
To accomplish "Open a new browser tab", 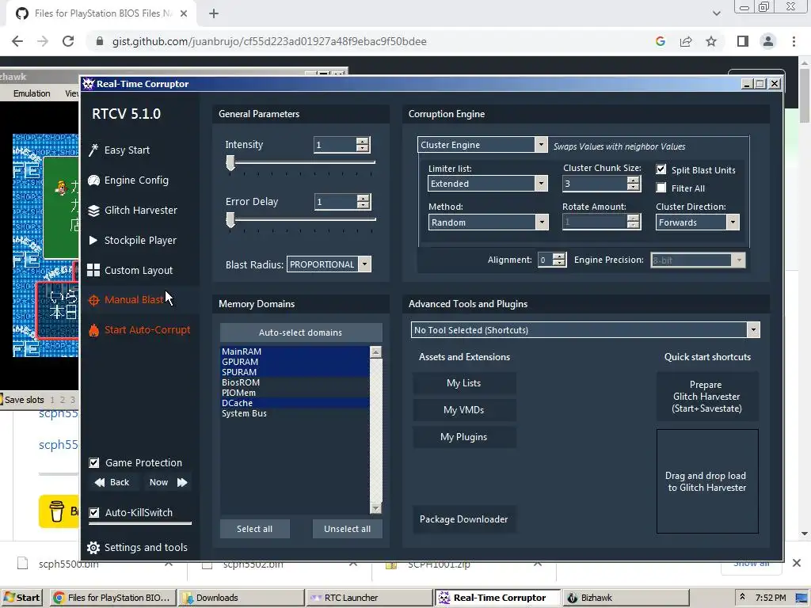I will point(214,13).
